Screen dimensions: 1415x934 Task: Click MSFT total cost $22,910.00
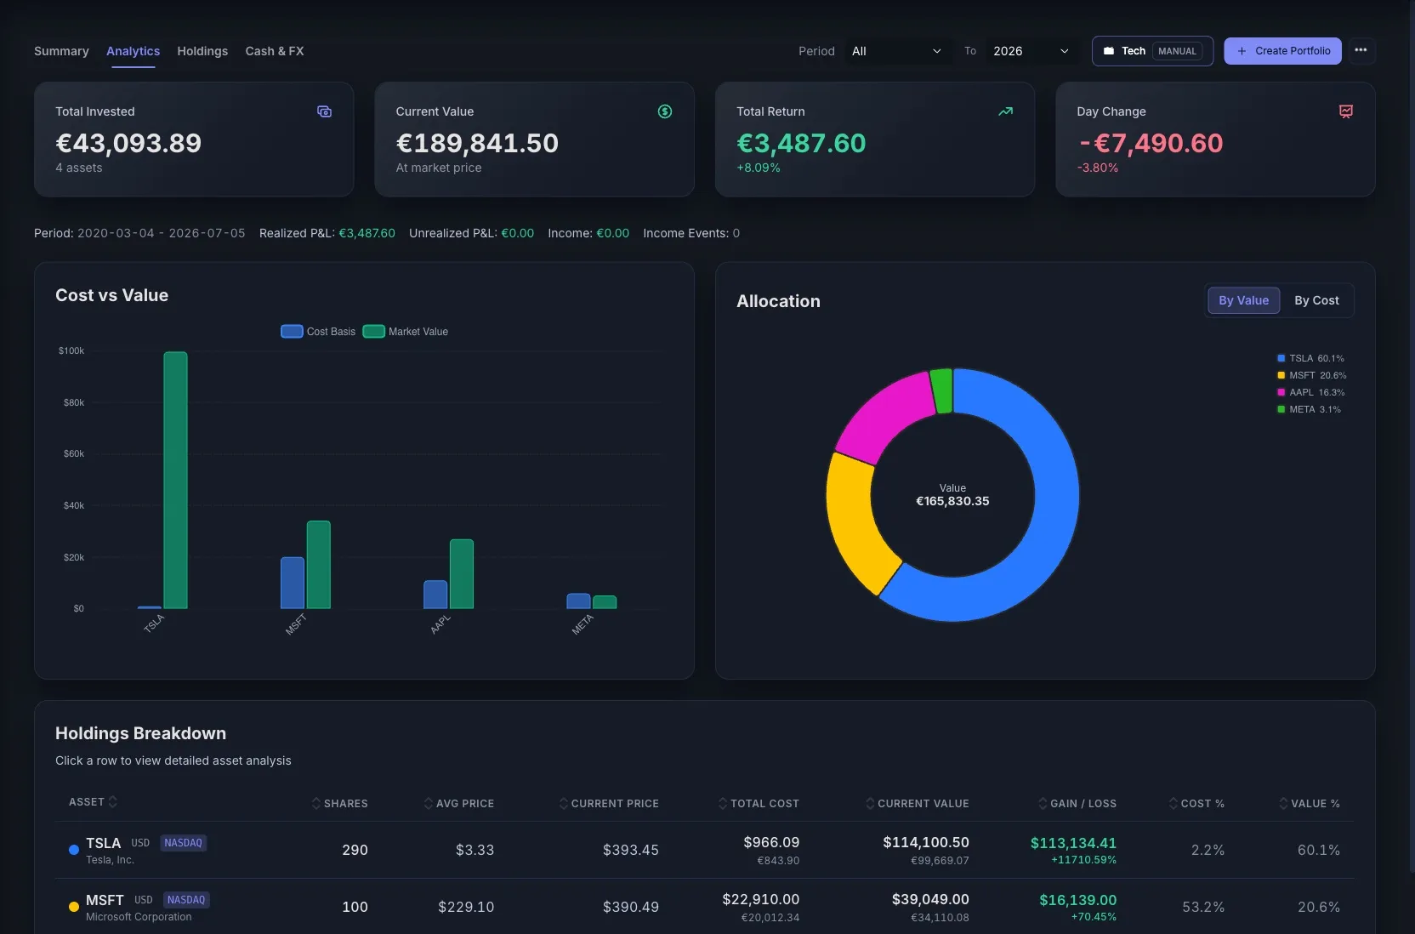(x=761, y=899)
